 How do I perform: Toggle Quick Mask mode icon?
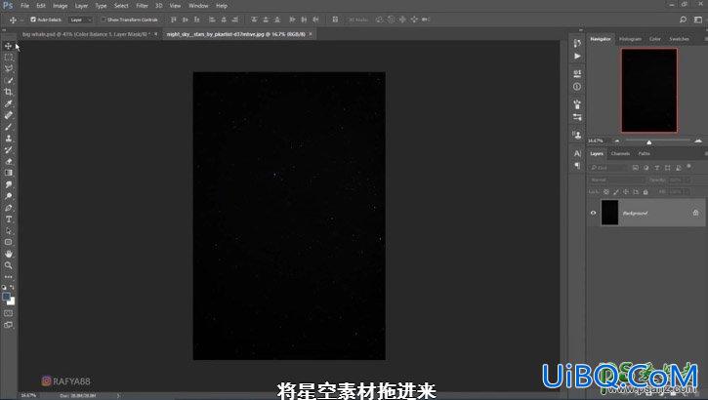(x=8, y=313)
